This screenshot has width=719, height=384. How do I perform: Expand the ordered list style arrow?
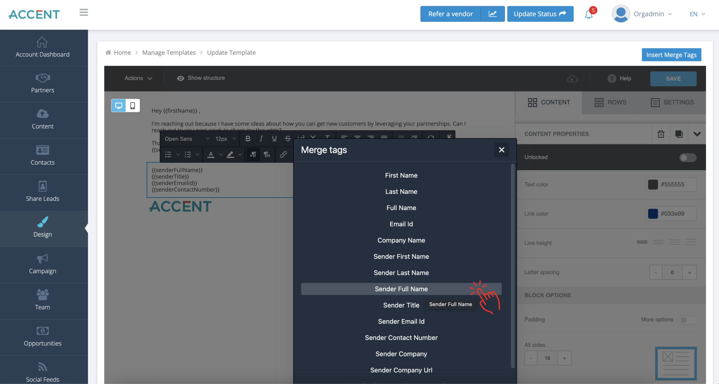178,155
